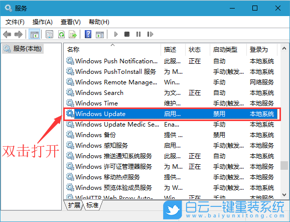Click the Restart service icon

tap(150, 34)
